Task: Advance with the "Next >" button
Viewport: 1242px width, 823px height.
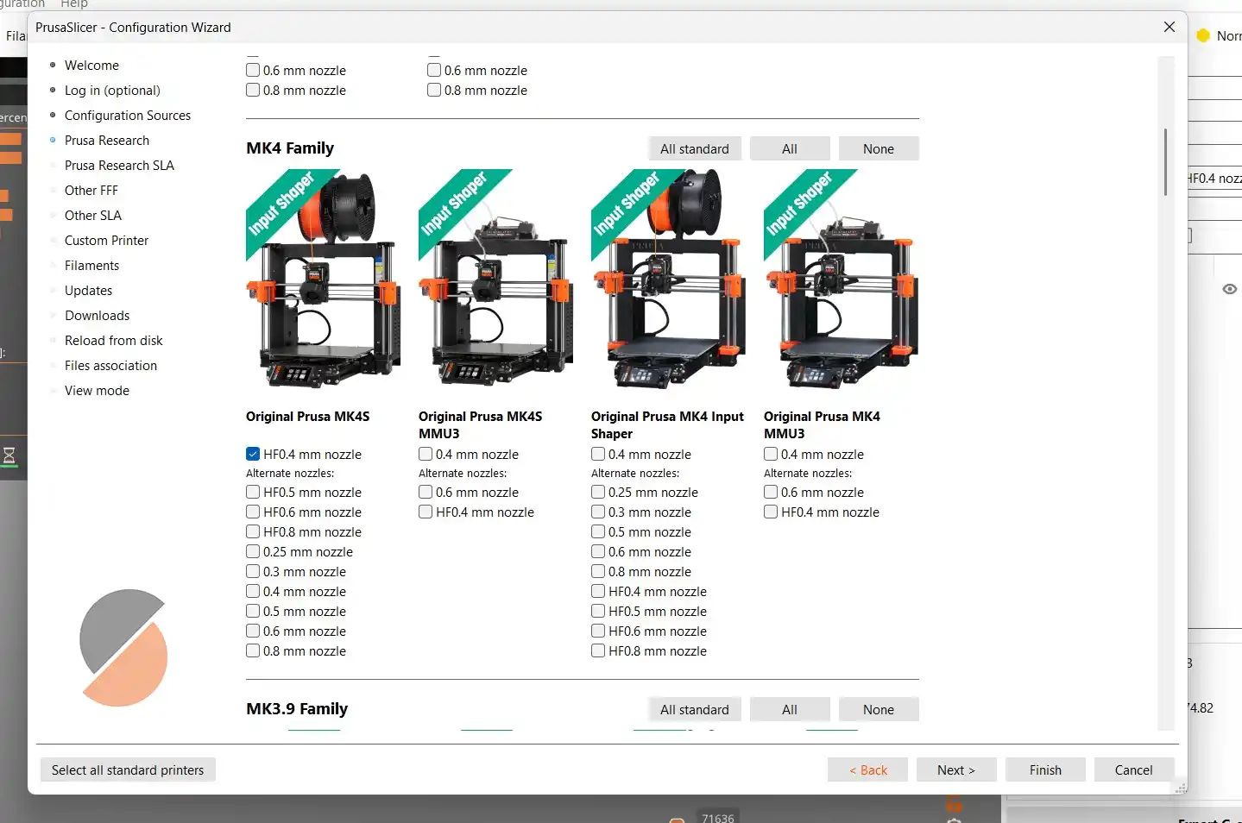Action: (956, 770)
